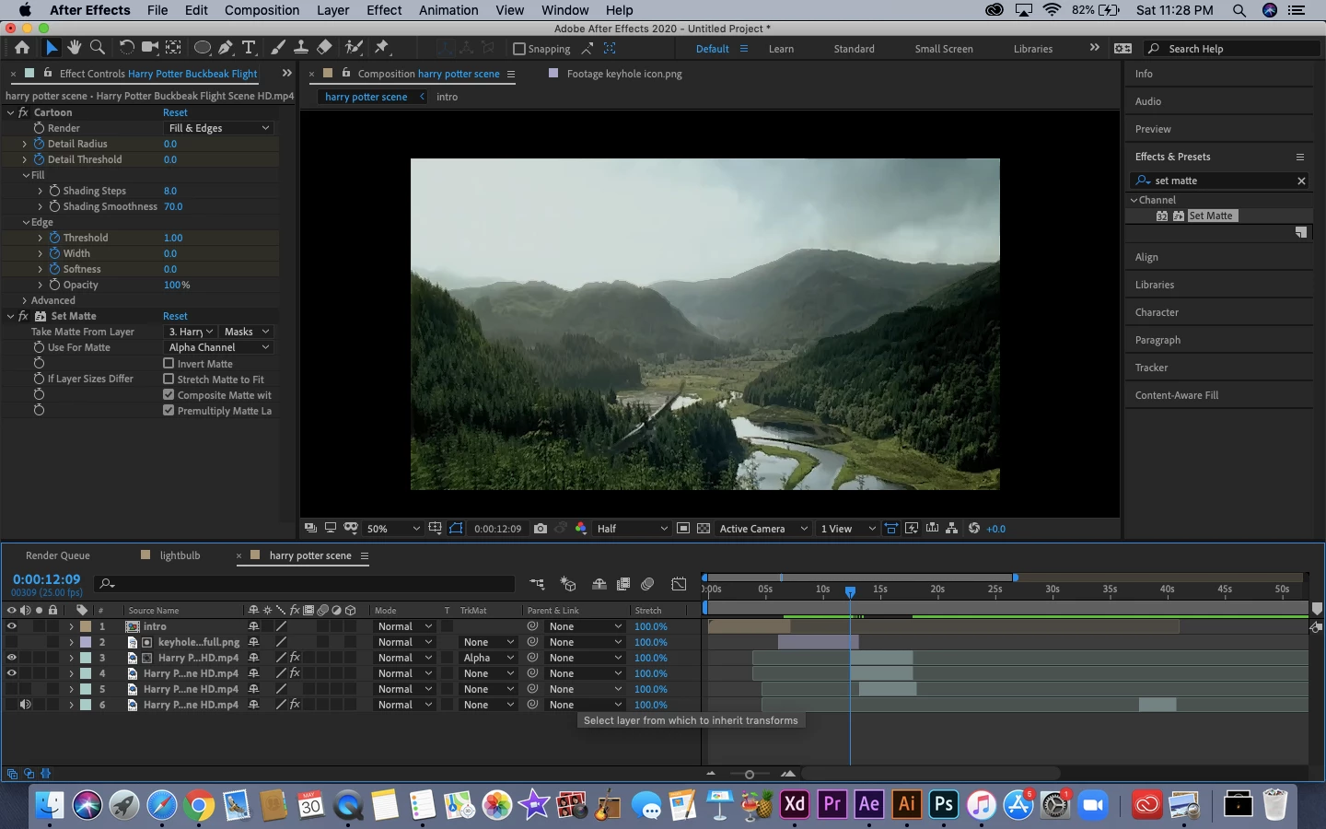Select the Pan Behind anchor point tool
Viewport: 1326px width, 829px height.
pyautogui.click(x=173, y=48)
